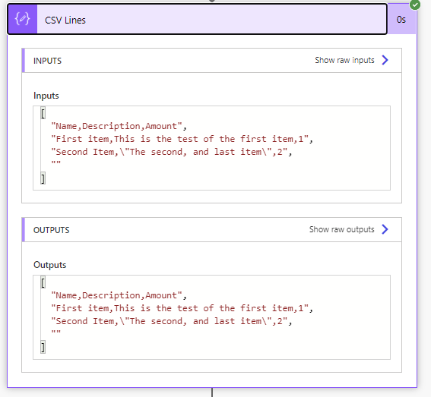Click "Second Item" line in Inputs box
The height and width of the screenshot is (397, 431).
coord(172,152)
